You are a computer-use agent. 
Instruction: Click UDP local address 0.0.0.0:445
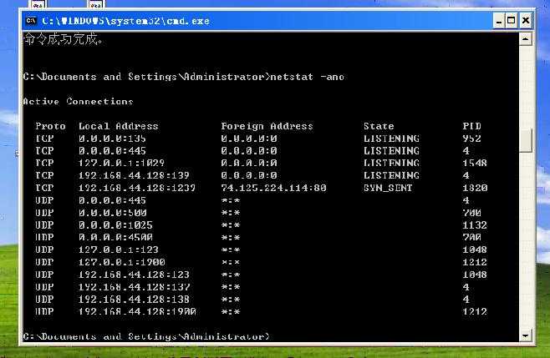[x=112, y=200]
